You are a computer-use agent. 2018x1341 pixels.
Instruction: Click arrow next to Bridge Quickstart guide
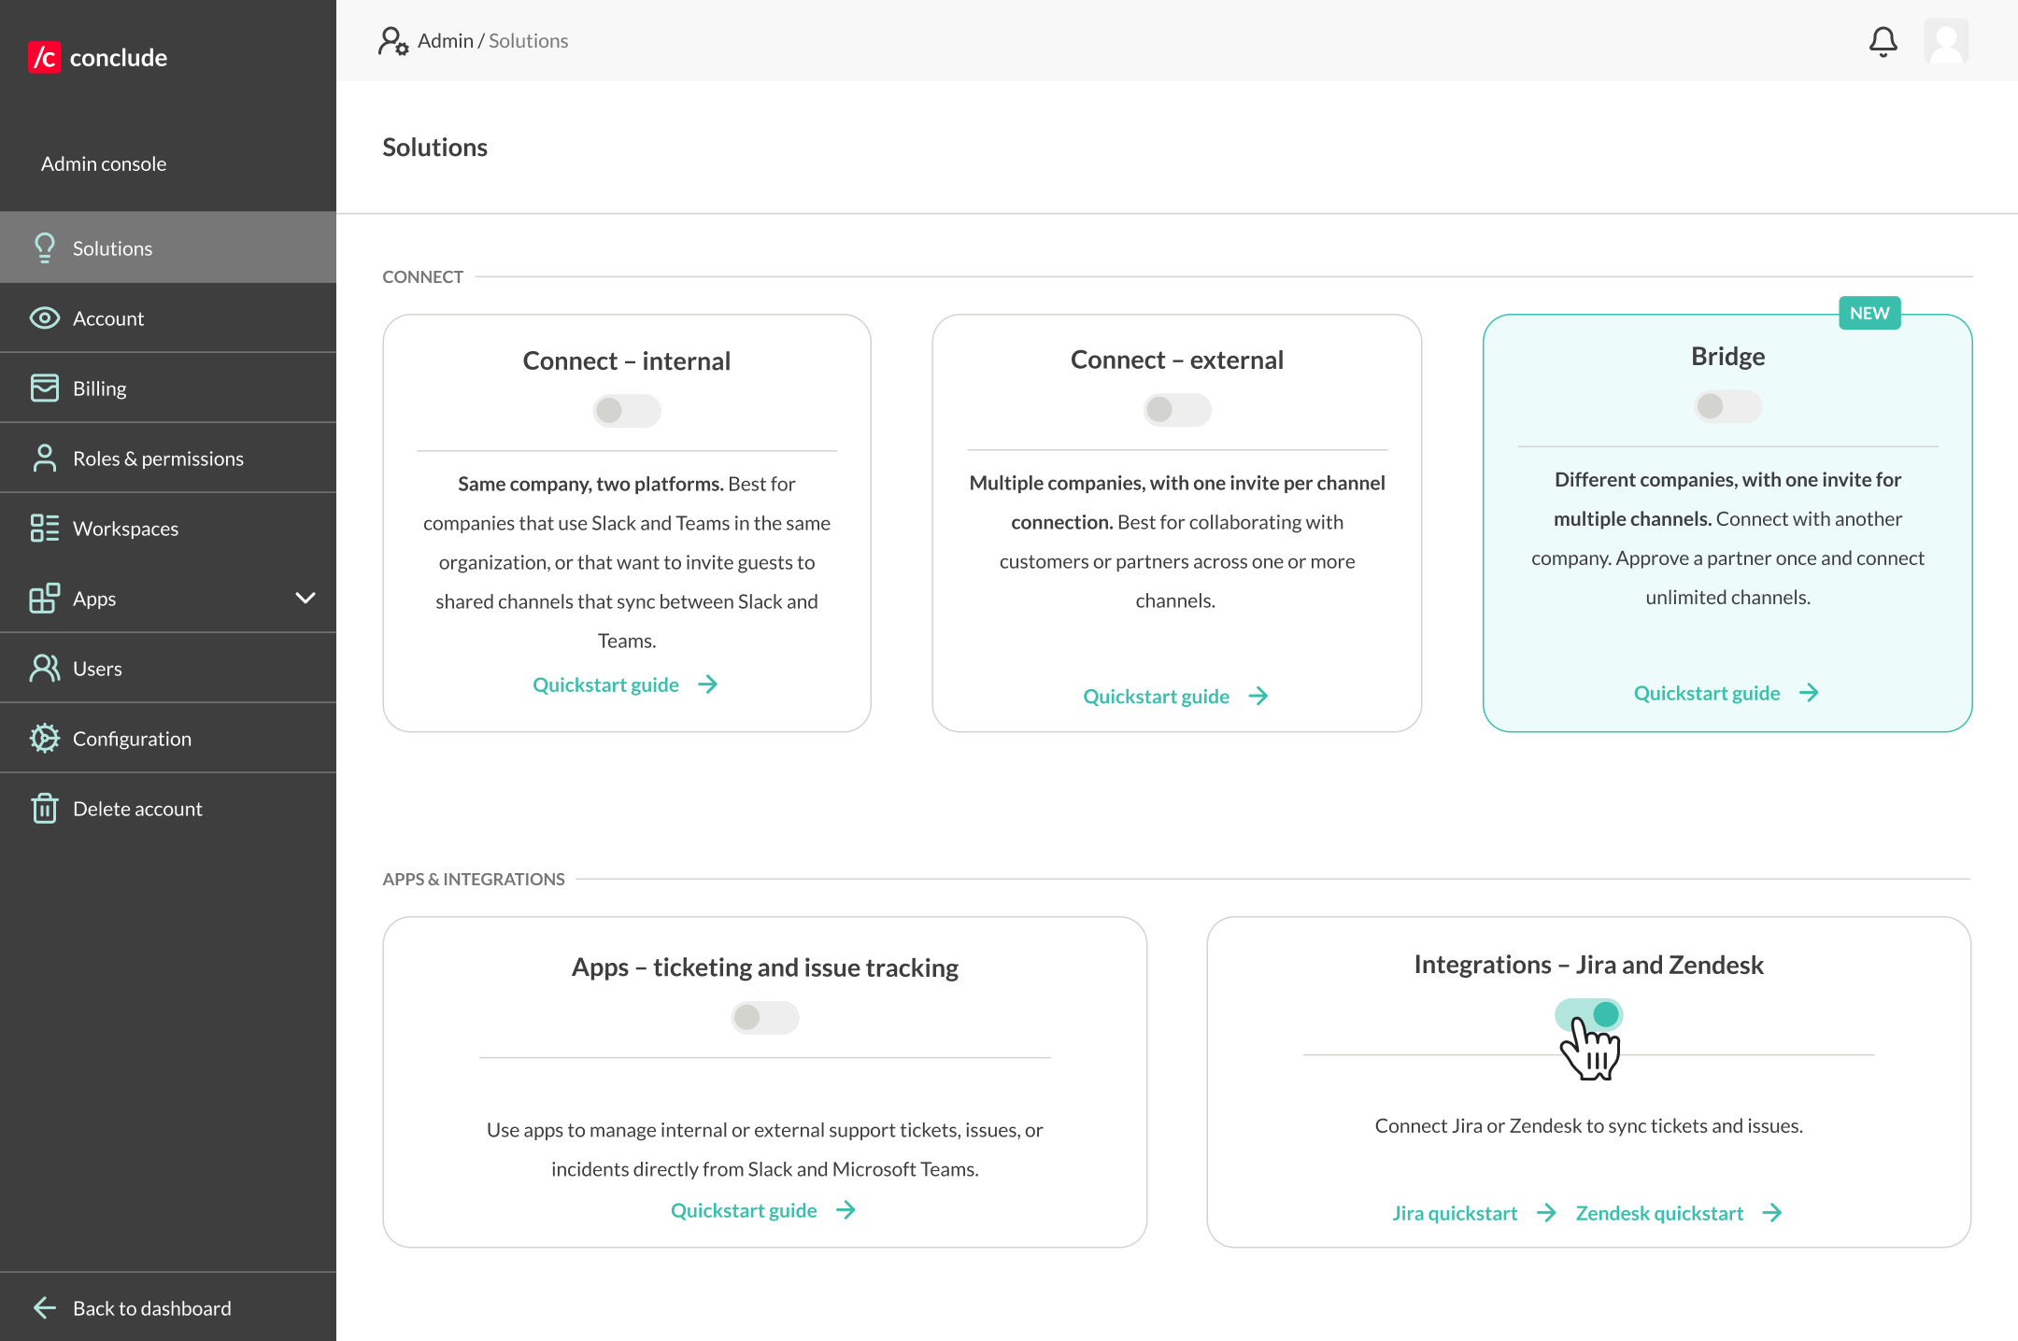click(1809, 692)
